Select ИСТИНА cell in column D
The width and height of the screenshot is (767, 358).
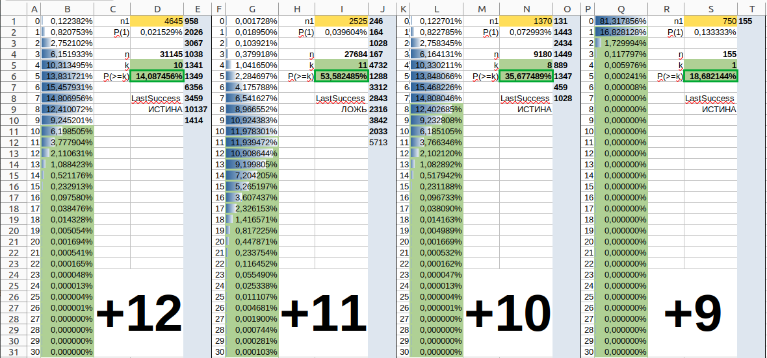[157, 109]
